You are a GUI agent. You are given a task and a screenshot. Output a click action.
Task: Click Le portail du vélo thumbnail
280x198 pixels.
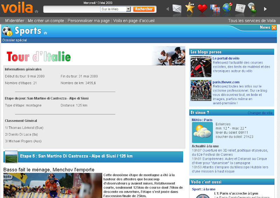pos(201,67)
